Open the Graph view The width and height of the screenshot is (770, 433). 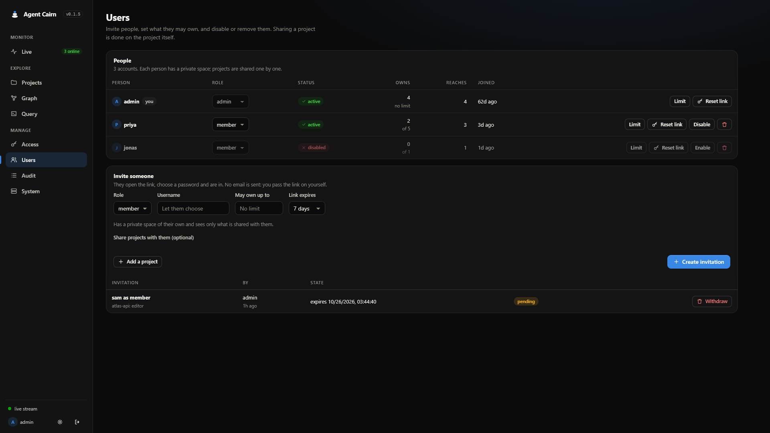coord(46,98)
